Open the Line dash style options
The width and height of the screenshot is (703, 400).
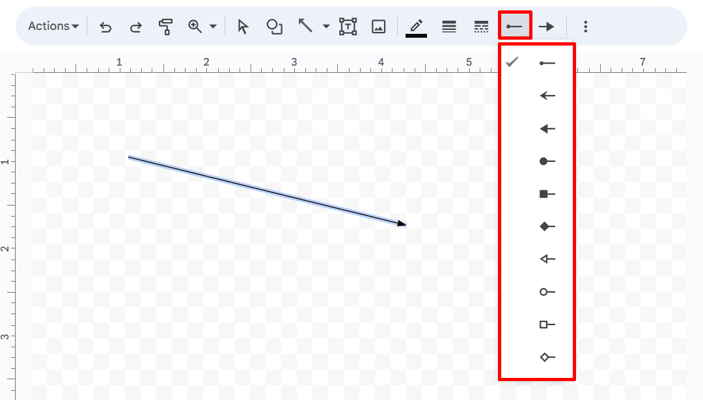(x=481, y=26)
